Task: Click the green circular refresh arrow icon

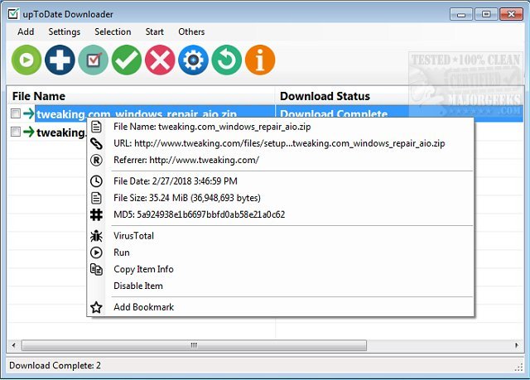Action: pos(226,60)
